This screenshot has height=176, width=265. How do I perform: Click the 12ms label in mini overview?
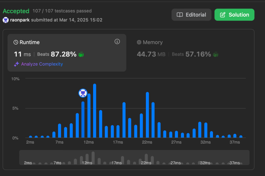[87, 163]
